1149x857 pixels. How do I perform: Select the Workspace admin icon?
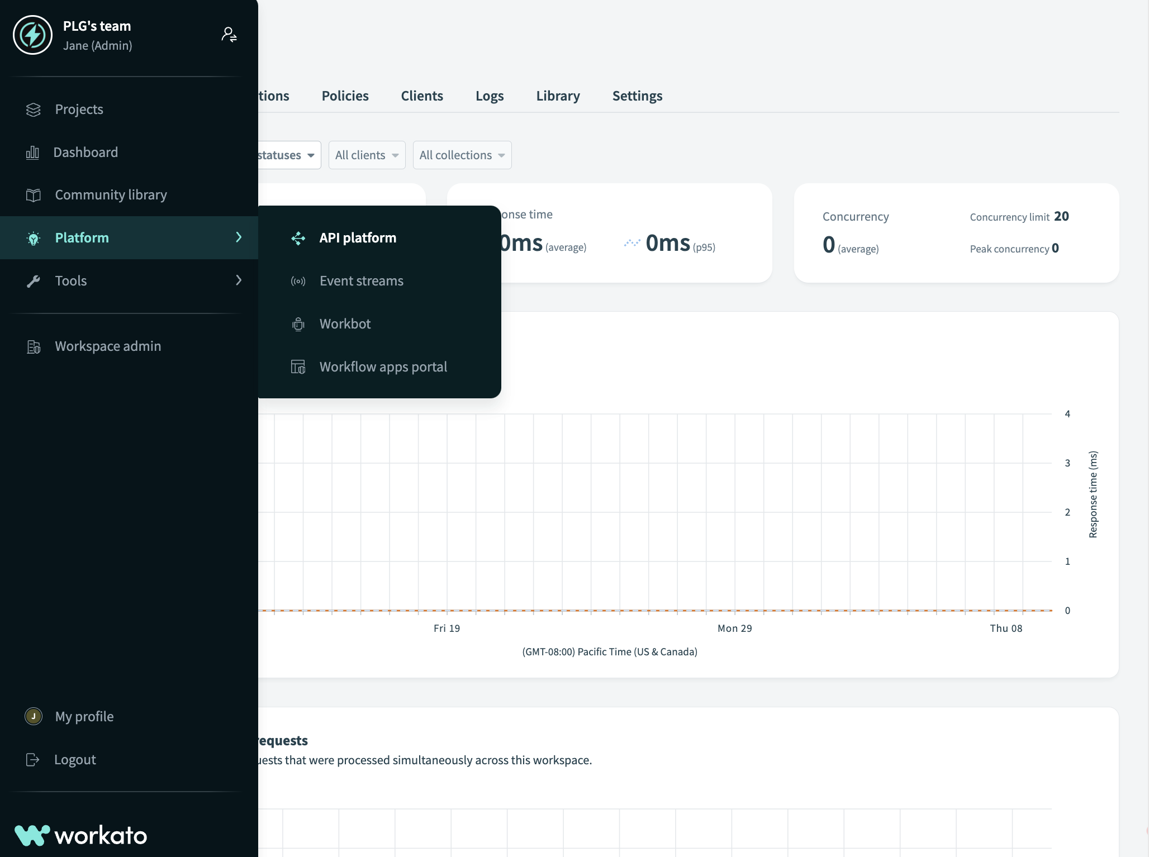[x=34, y=346]
